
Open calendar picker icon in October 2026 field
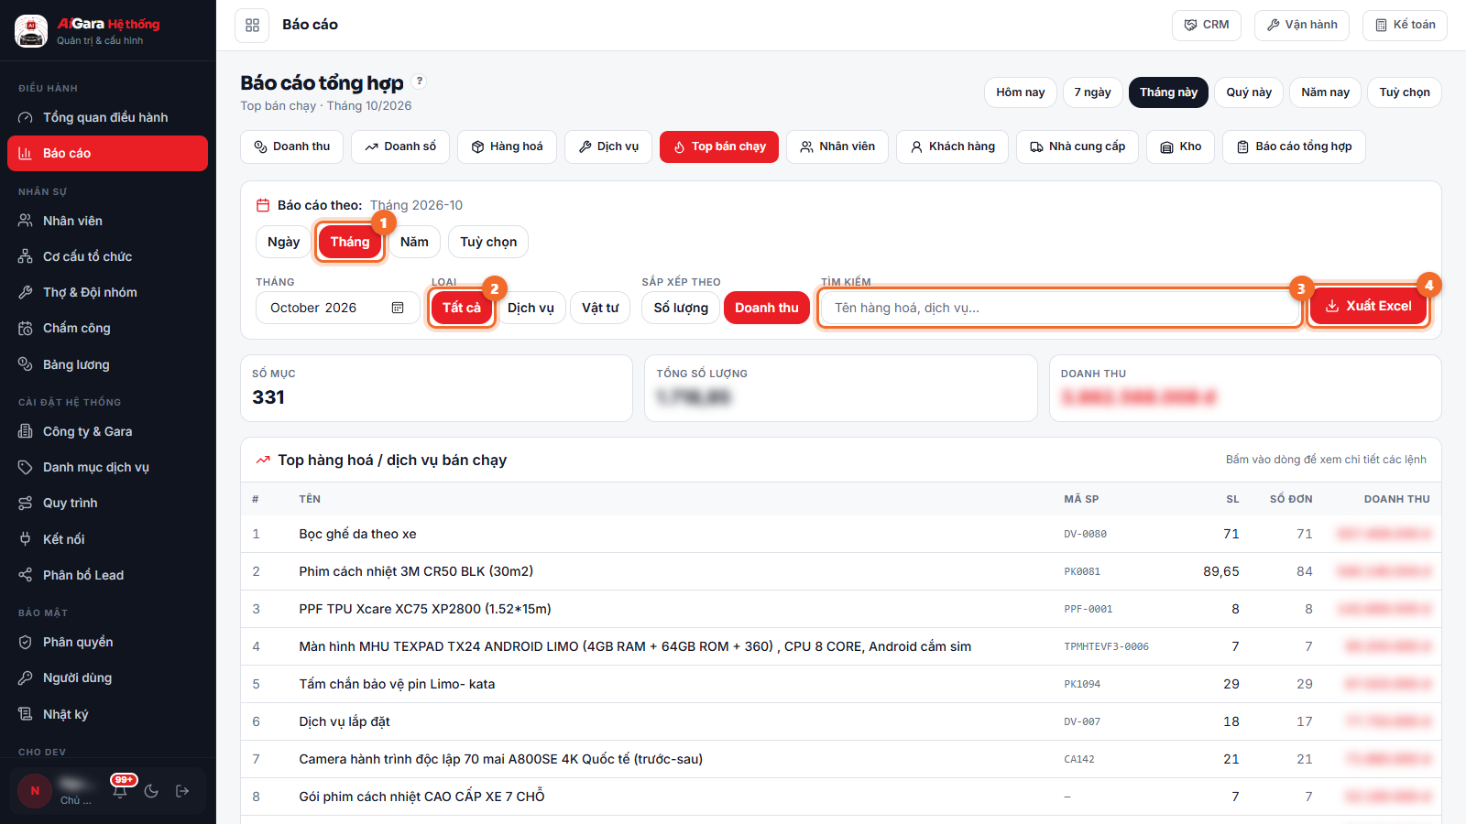pos(398,308)
